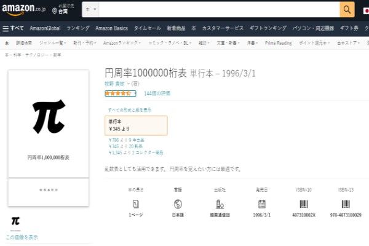The width and height of the screenshot is (369, 246).
Task: Open the large pi book cover image
Action: click(x=49, y=138)
